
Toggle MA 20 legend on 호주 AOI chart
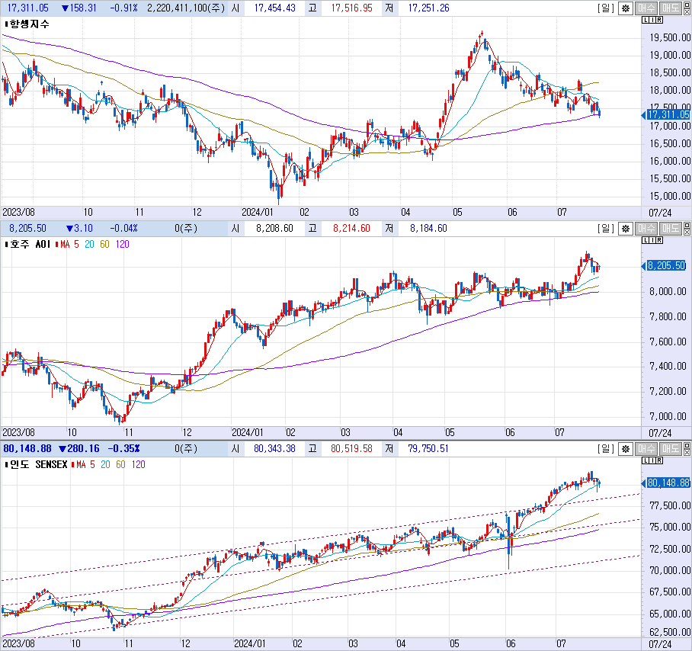(x=90, y=244)
